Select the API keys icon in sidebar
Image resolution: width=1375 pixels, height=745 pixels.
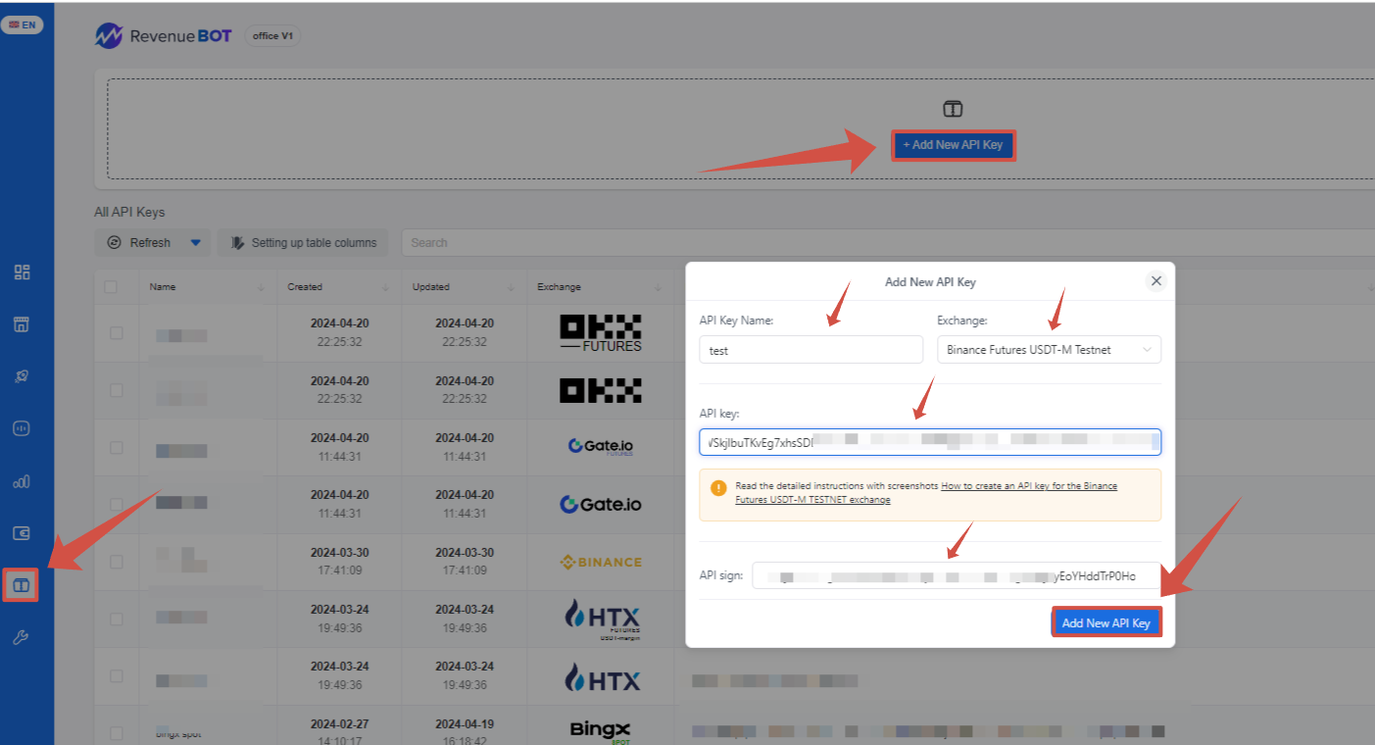pos(22,585)
